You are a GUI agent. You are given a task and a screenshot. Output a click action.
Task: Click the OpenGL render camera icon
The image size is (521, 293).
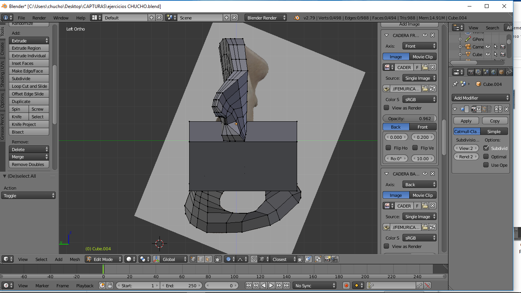click(x=327, y=259)
